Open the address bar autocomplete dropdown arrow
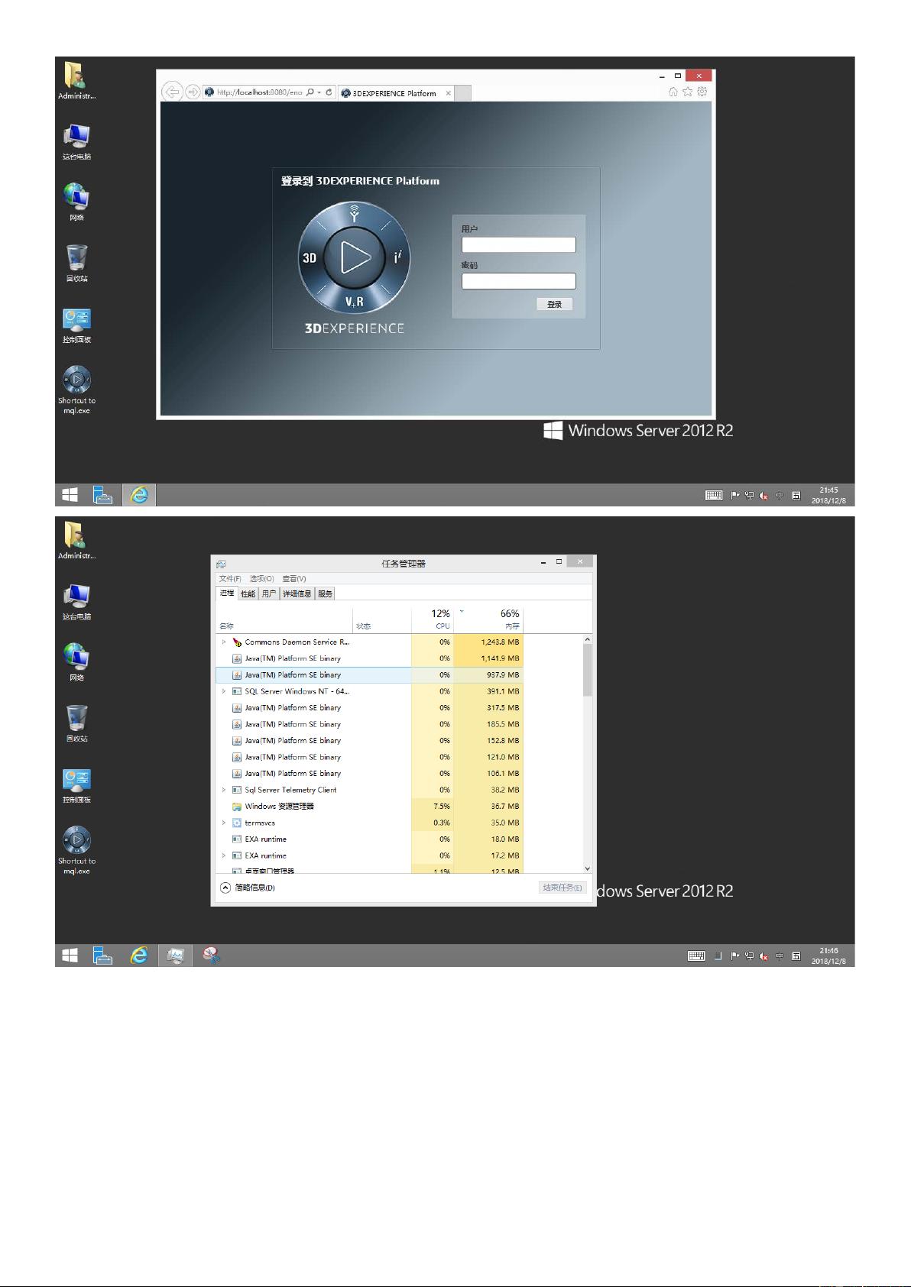This screenshot has height=1287, width=911. (x=319, y=92)
